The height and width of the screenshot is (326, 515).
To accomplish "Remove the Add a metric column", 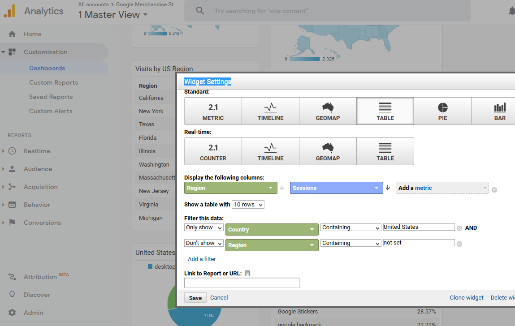I will (x=494, y=190).
